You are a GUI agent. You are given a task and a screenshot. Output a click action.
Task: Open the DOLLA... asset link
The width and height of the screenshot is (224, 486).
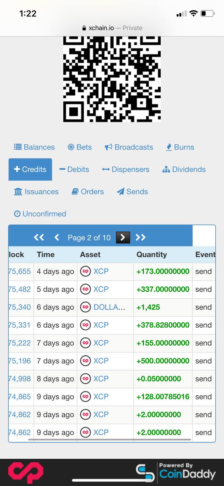point(109,307)
